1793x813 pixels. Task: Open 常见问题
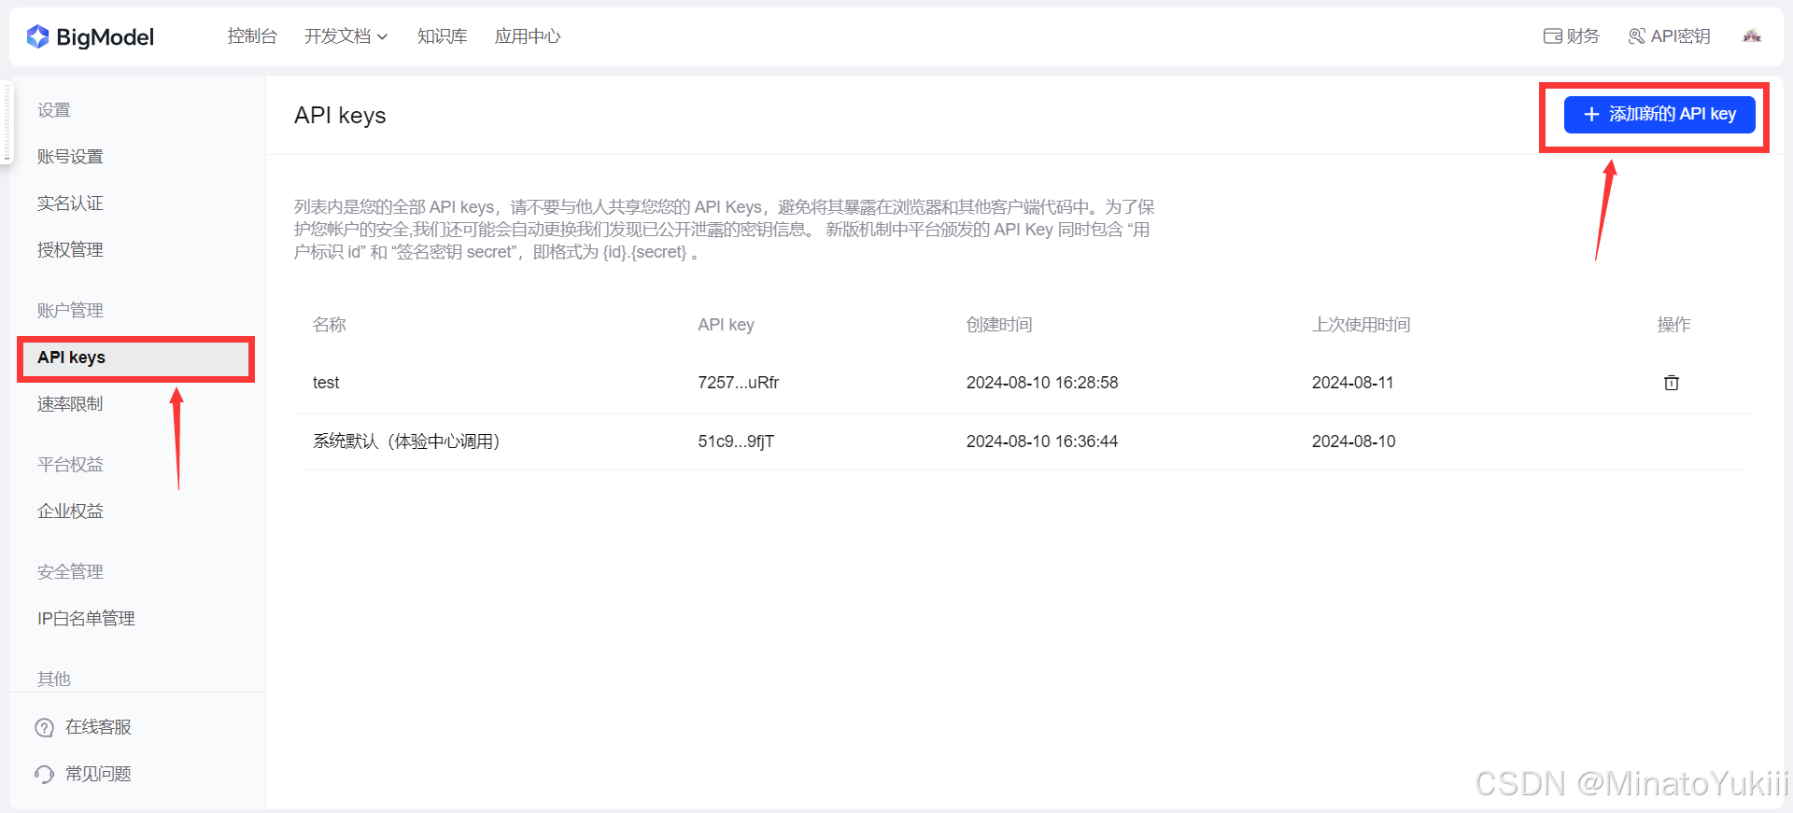pos(83,774)
